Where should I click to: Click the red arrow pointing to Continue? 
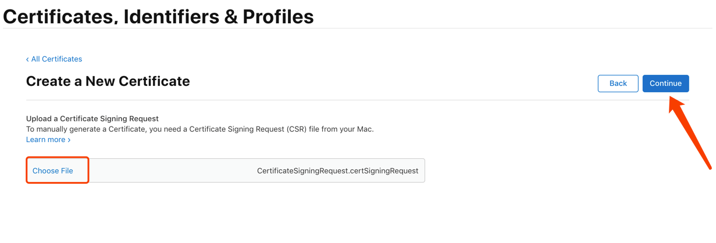(692, 132)
